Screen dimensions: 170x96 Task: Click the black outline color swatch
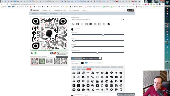[82, 63]
